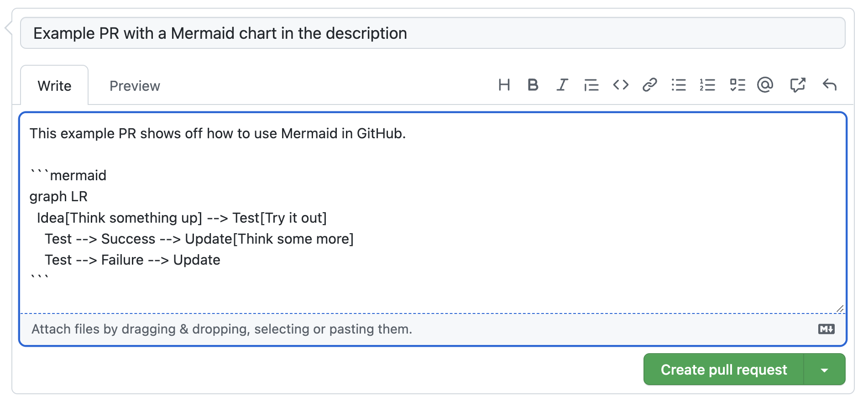Viewport: 863px width, 402px height.
Task: Reference an issue or pull request
Action: tap(797, 85)
